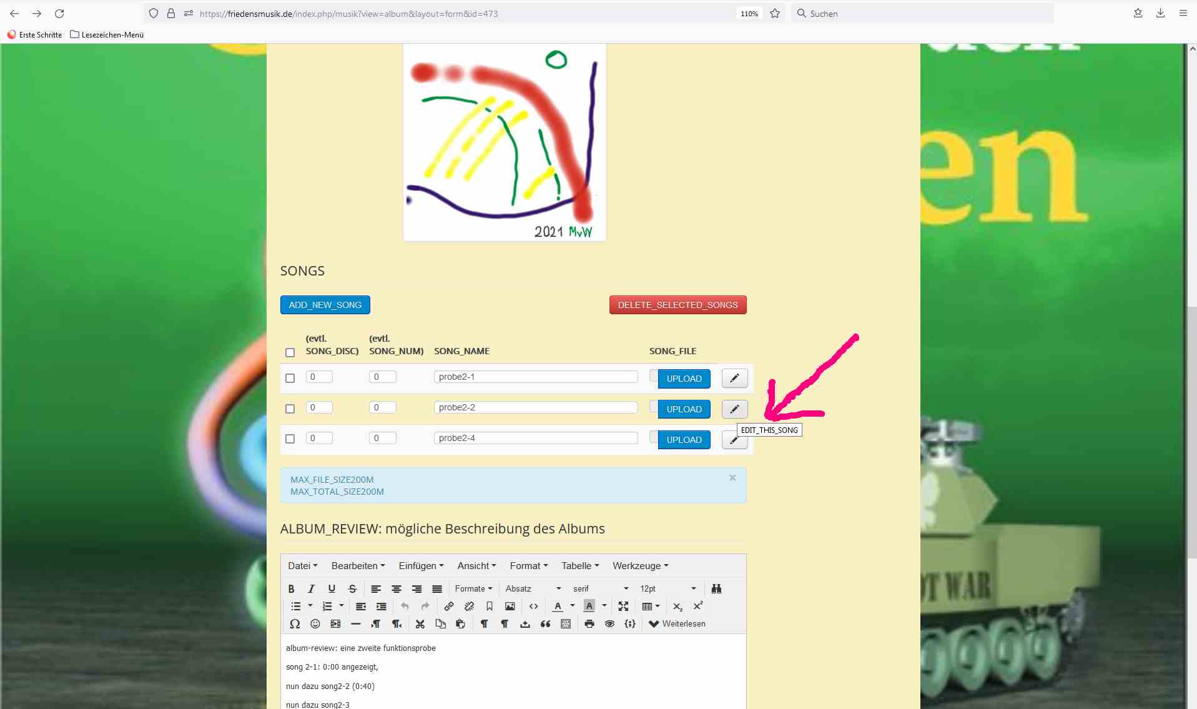Toggle the select-all songs header checkbox
The height and width of the screenshot is (709, 1197).
pos(290,352)
